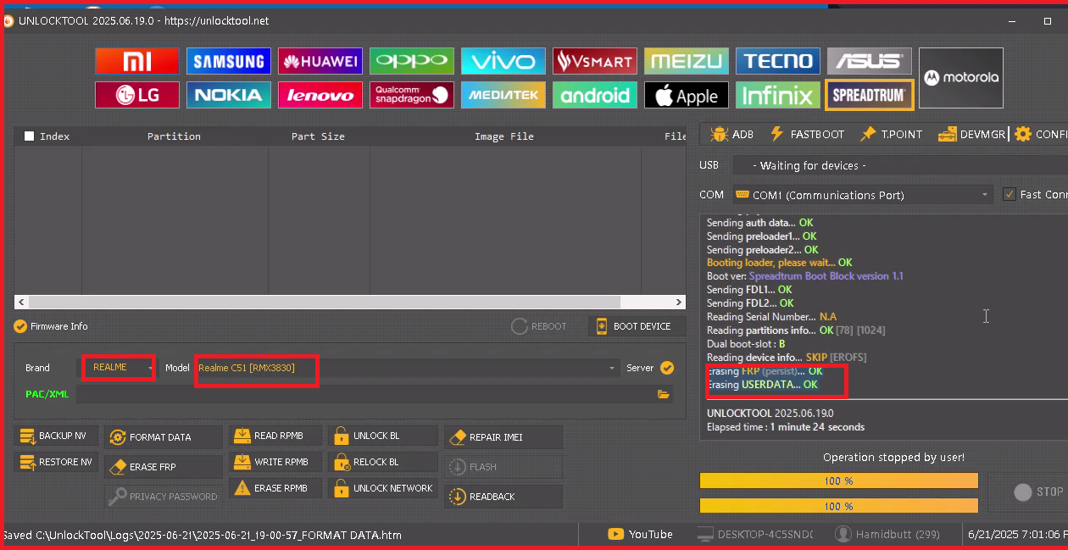Run the ERASE FRP operation
The height and width of the screenshot is (550, 1068).
(x=164, y=467)
